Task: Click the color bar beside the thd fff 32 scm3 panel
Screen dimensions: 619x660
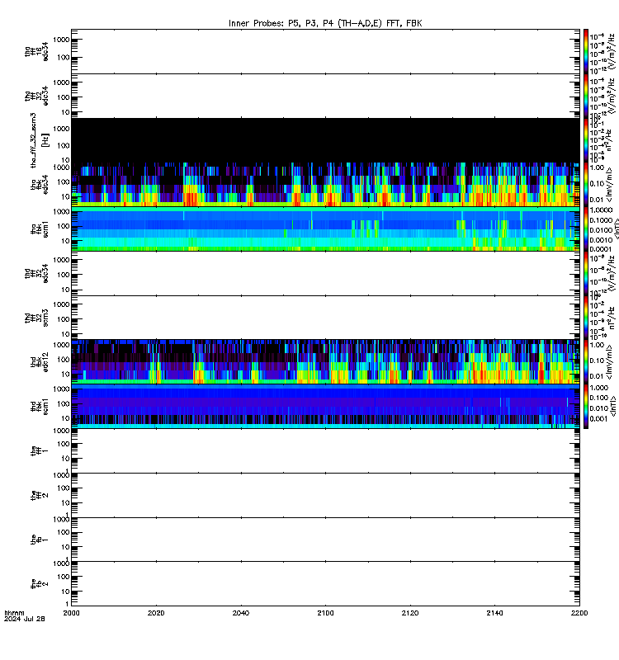Action: [586, 318]
